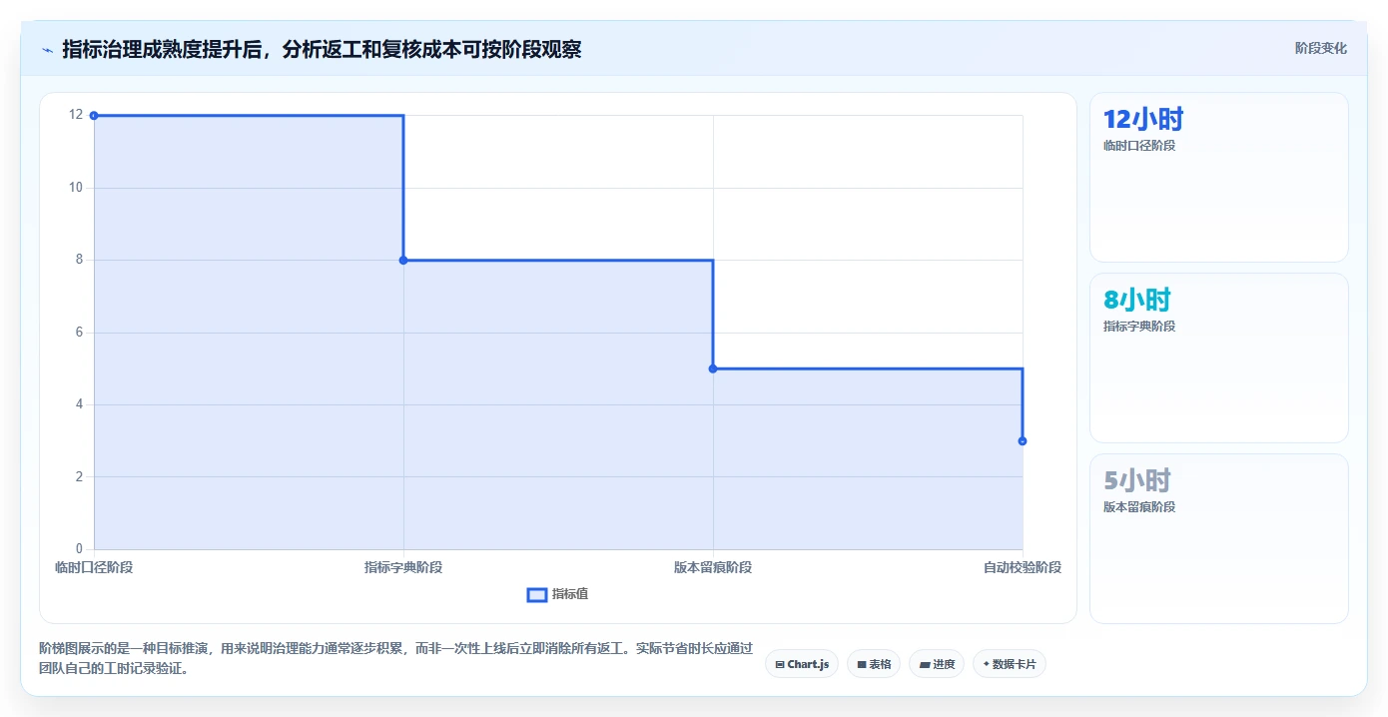Open the 12小时 临时口径阶段 card
The image size is (1388, 717).
[1218, 178]
